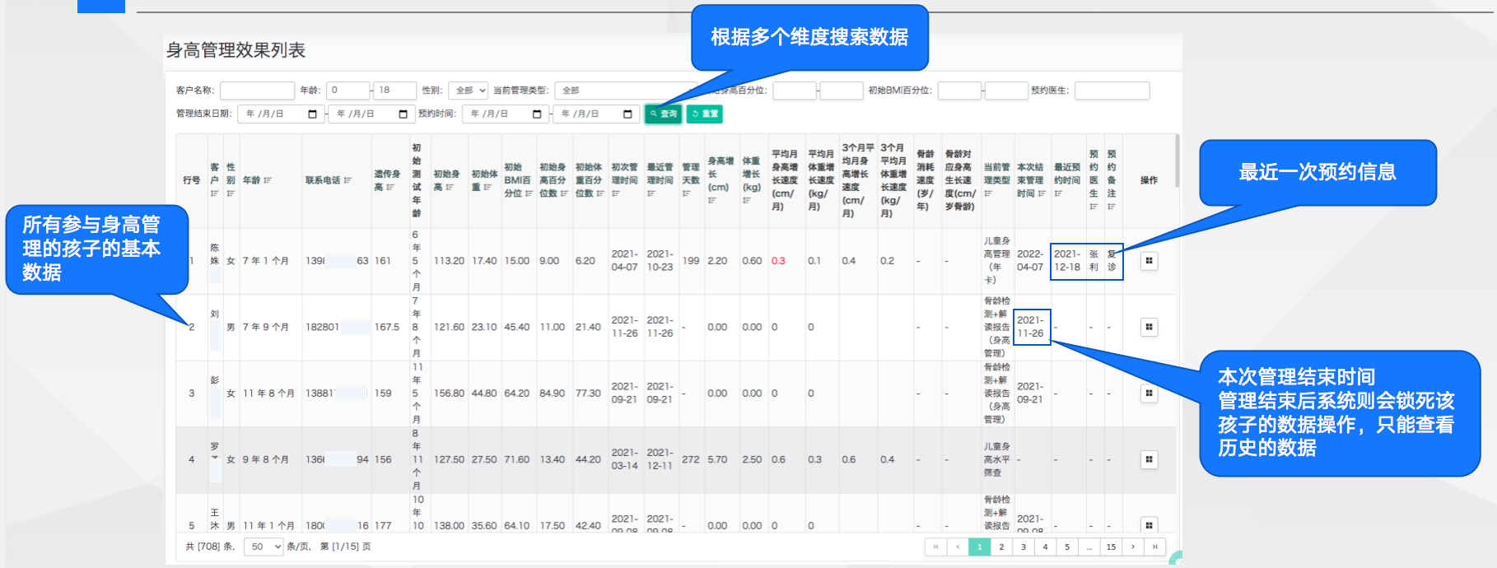Image resolution: width=1497 pixels, height=568 pixels.
Task: Sort by 身高增长(cm) column sort icon
Action: (712, 200)
